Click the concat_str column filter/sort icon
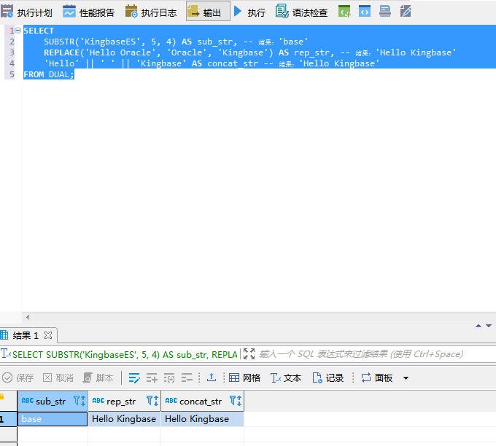The height and width of the screenshot is (446, 496). 235,401
